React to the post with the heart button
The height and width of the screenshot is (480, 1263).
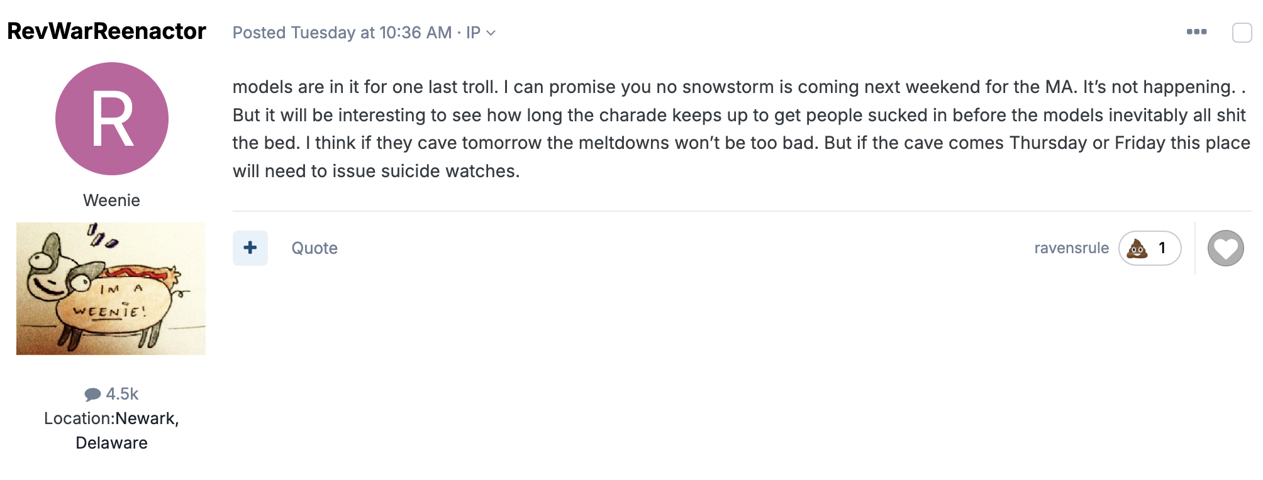click(x=1225, y=248)
